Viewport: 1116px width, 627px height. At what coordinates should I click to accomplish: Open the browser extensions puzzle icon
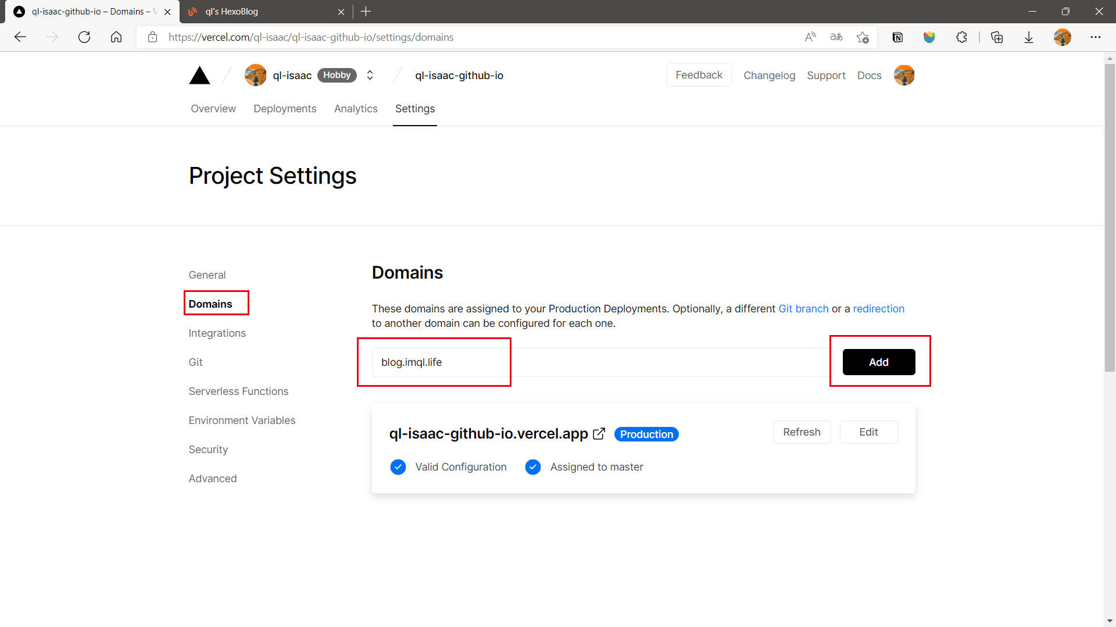tap(961, 37)
